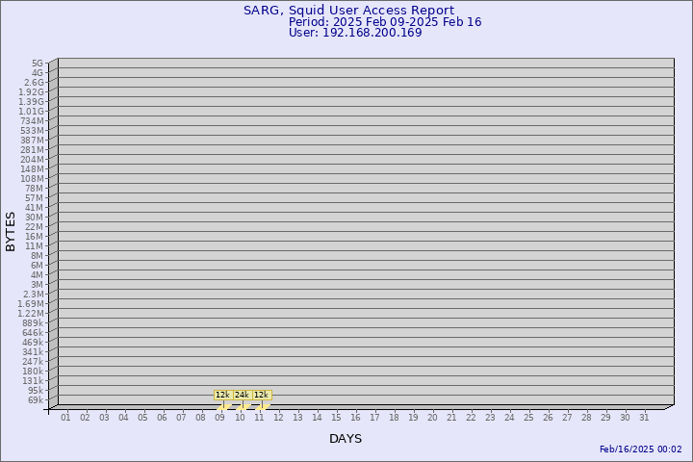Viewport: 693px width, 462px height.
Task: Click the 69k label on the bytes axis
Action: pos(35,400)
